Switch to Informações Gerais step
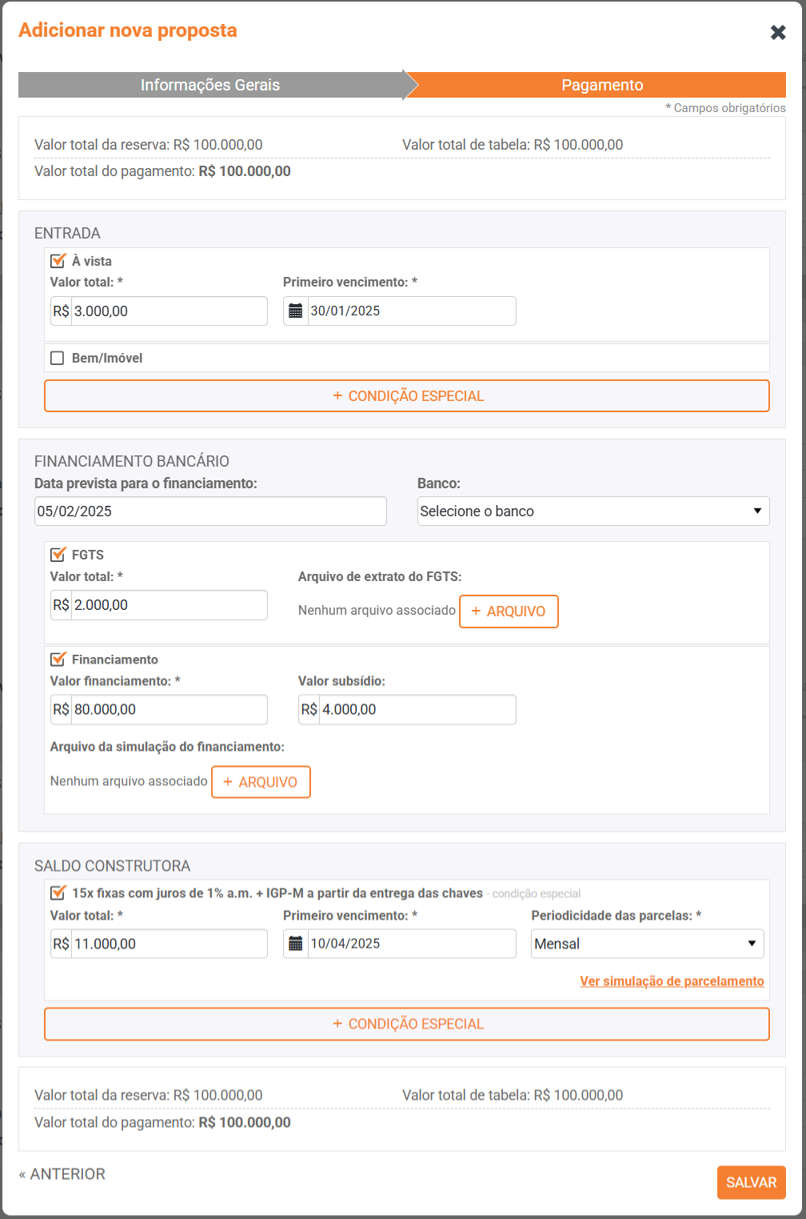806x1219 pixels. tap(210, 85)
